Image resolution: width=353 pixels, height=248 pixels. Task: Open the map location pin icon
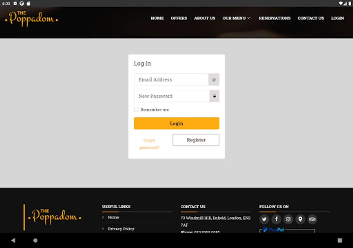[300, 219]
